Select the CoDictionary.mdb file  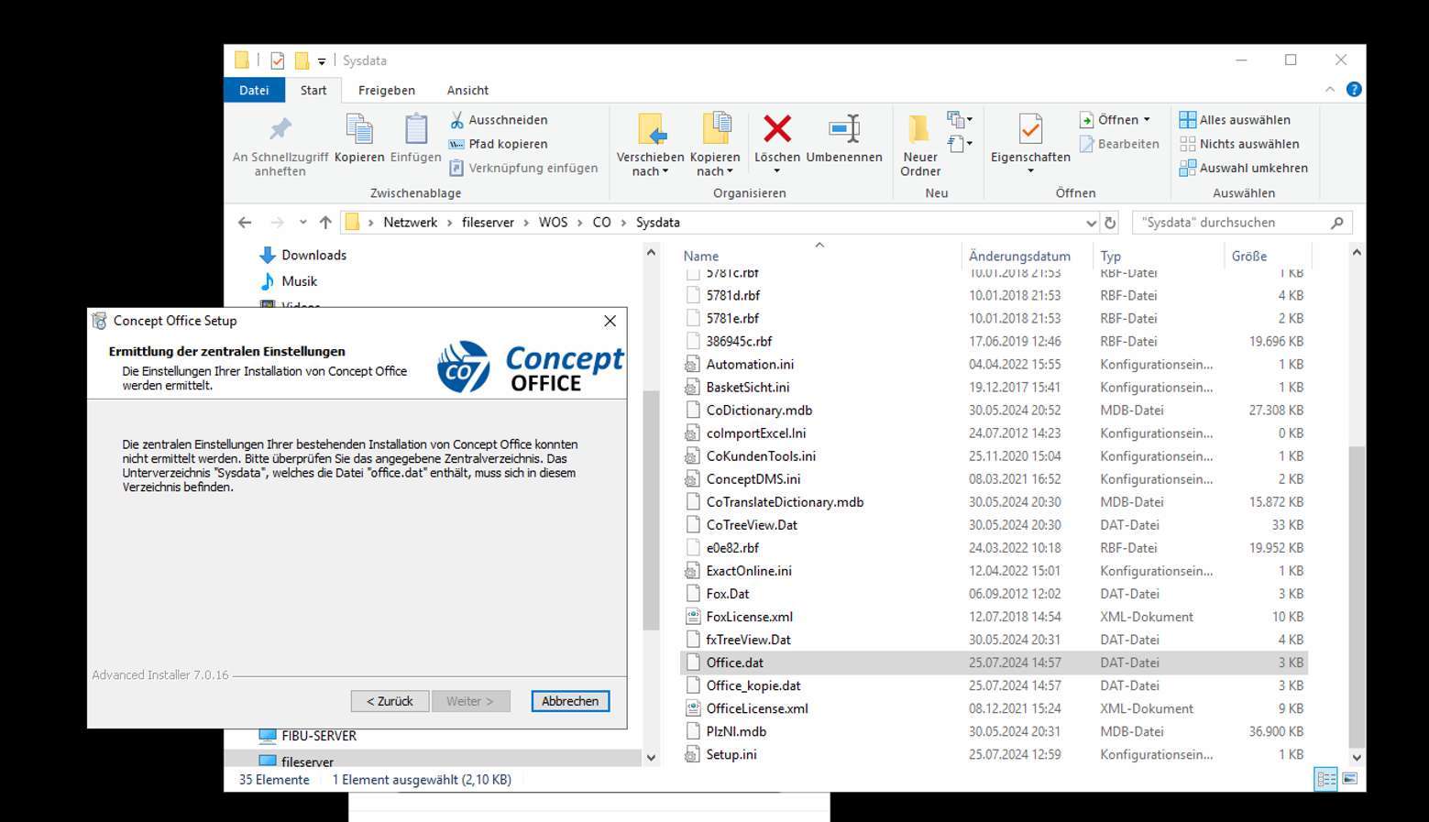click(759, 411)
